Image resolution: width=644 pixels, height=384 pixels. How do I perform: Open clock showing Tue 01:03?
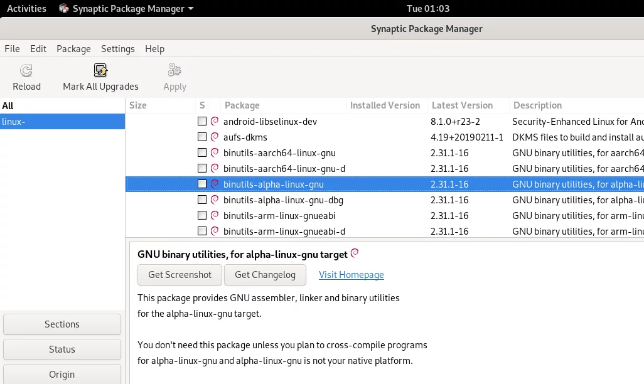(x=428, y=9)
